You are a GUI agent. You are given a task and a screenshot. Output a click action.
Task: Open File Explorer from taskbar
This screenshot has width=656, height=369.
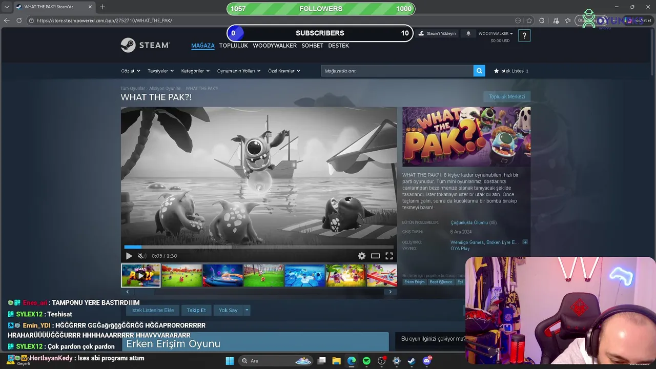(336, 361)
